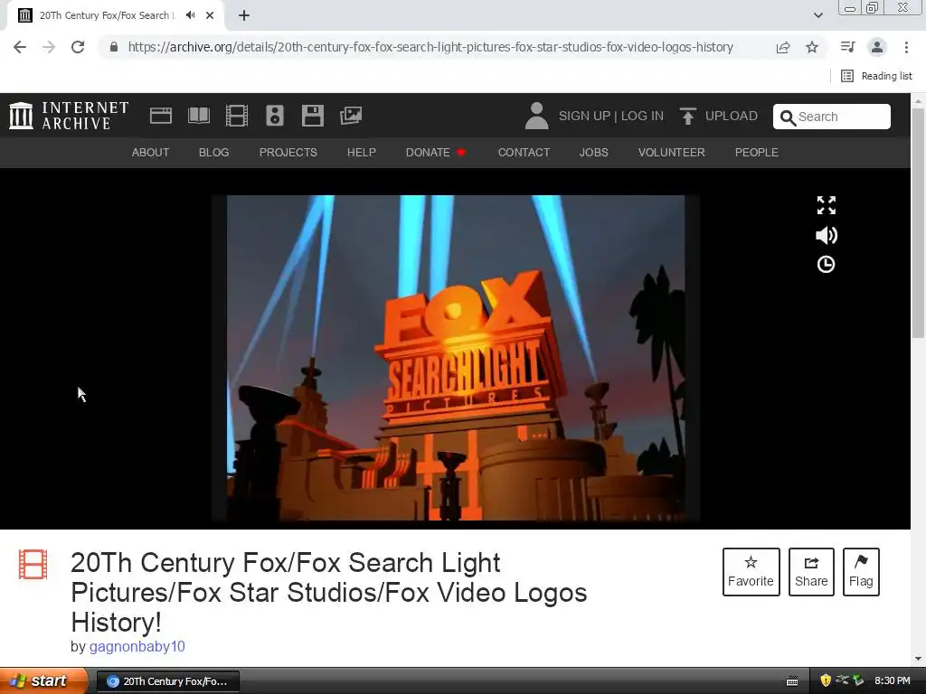Image resolution: width=926 pixels, height=694 pixels.
Task: Click the browser address bar URL
Action: tap(430, 47)
